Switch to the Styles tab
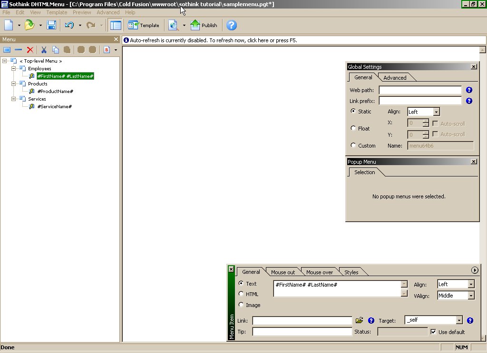Screen dimensions: 487x353 351,272
